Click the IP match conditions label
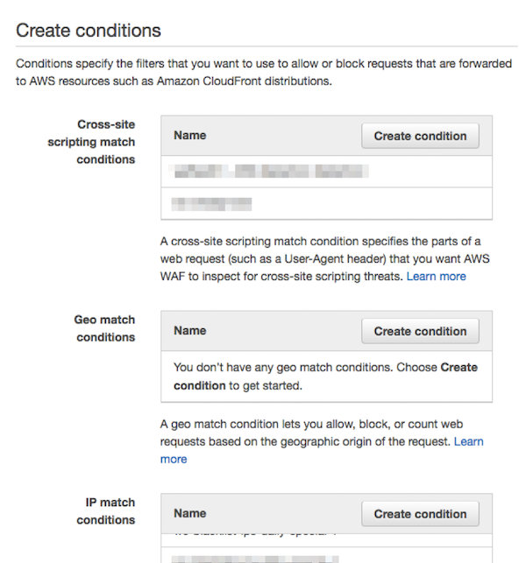Screen dimensions: 526x563 click(106, 511)
